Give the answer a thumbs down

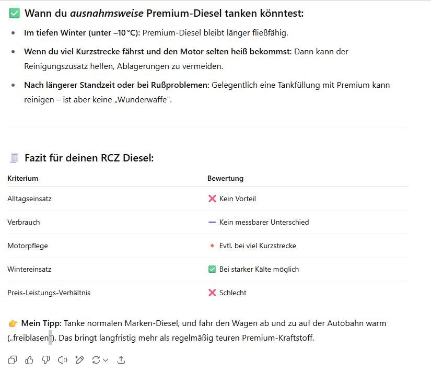click(x=46, y=360)
